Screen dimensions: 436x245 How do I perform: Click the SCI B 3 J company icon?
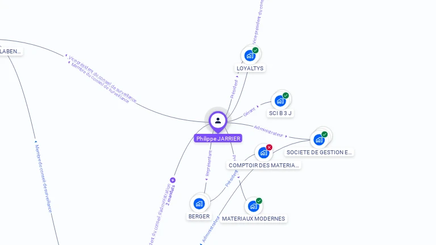(280, 101)
